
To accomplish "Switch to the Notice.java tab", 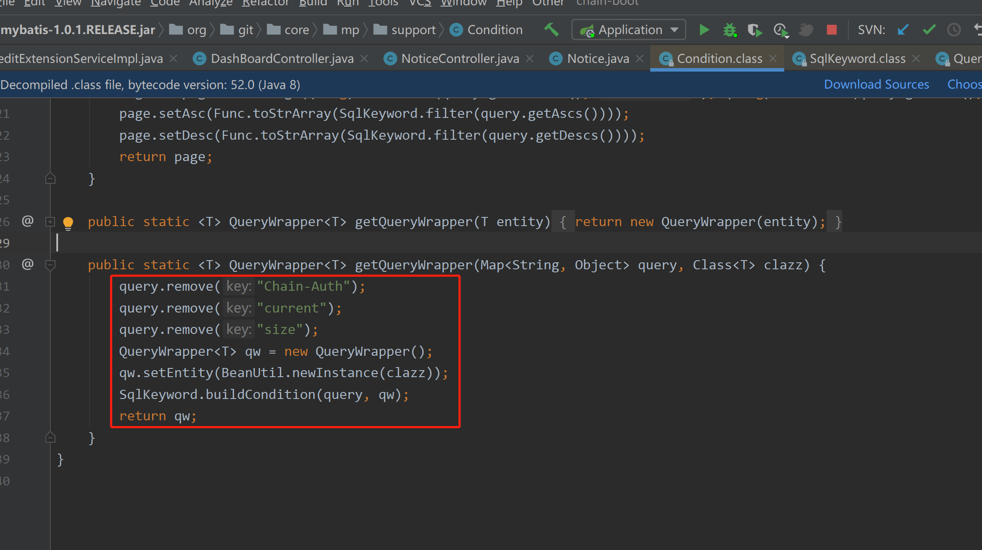I will tap(598, 58).
